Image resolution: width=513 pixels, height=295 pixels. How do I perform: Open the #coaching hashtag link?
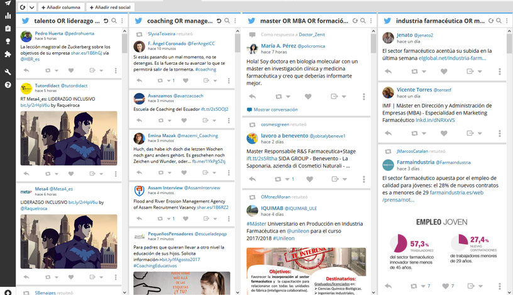click(x=206, y=69)
